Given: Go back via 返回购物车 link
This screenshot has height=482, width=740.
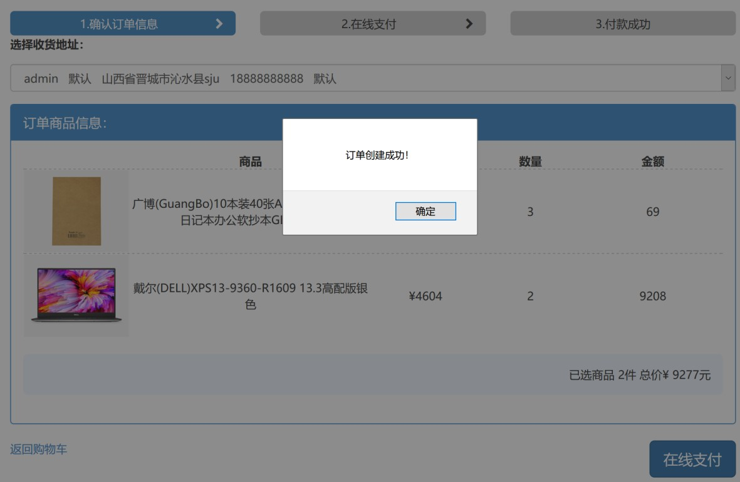Looking at the screenshot, I should (38, 449).
